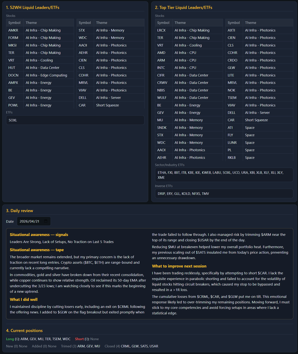This screenshot has height=354, width=298.
Task: Select the AMKR symbol cell
Action: click(x=15, y=30)
